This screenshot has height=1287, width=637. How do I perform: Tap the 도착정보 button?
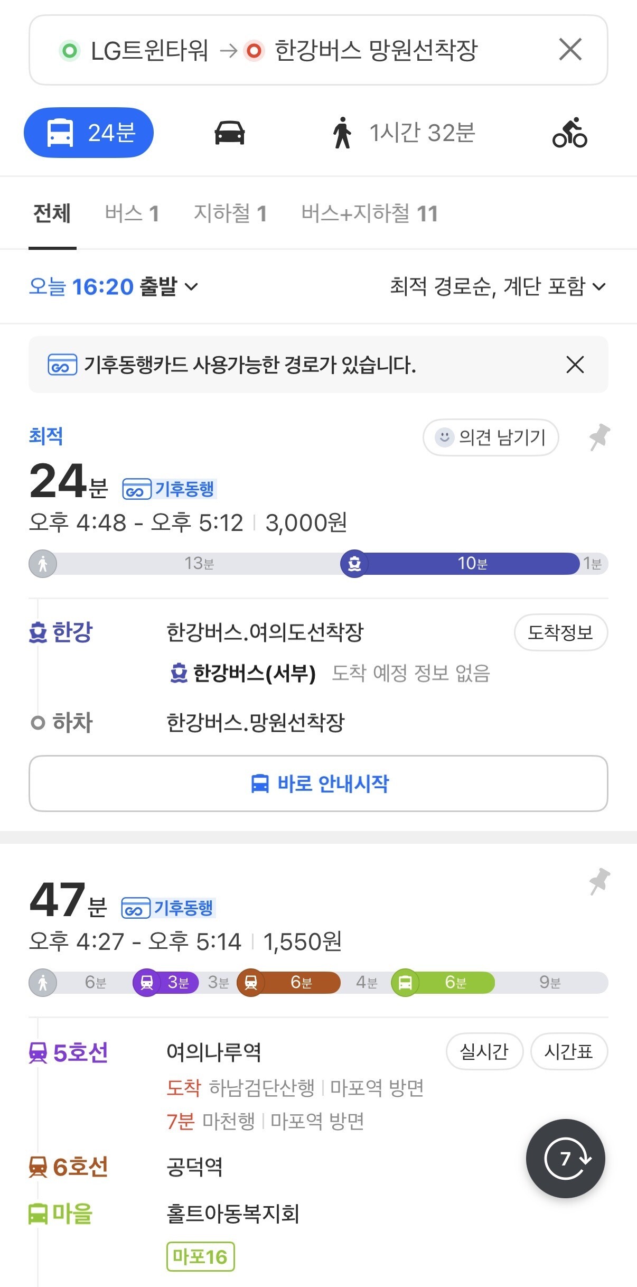coord(561,632)
